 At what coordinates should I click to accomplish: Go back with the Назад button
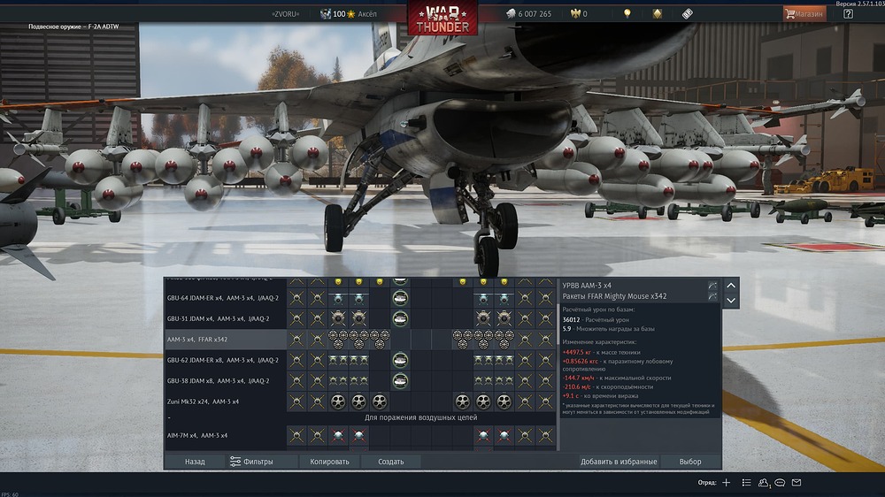pos(195,462)
